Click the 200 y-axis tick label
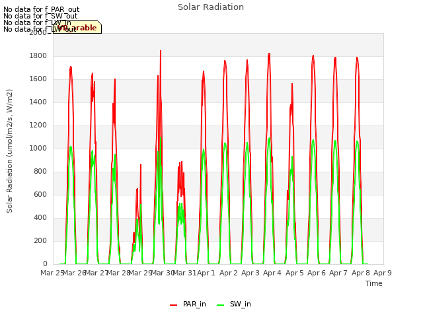Image resolution: width=423 pixels, height=317 pixels. [40, 240]
